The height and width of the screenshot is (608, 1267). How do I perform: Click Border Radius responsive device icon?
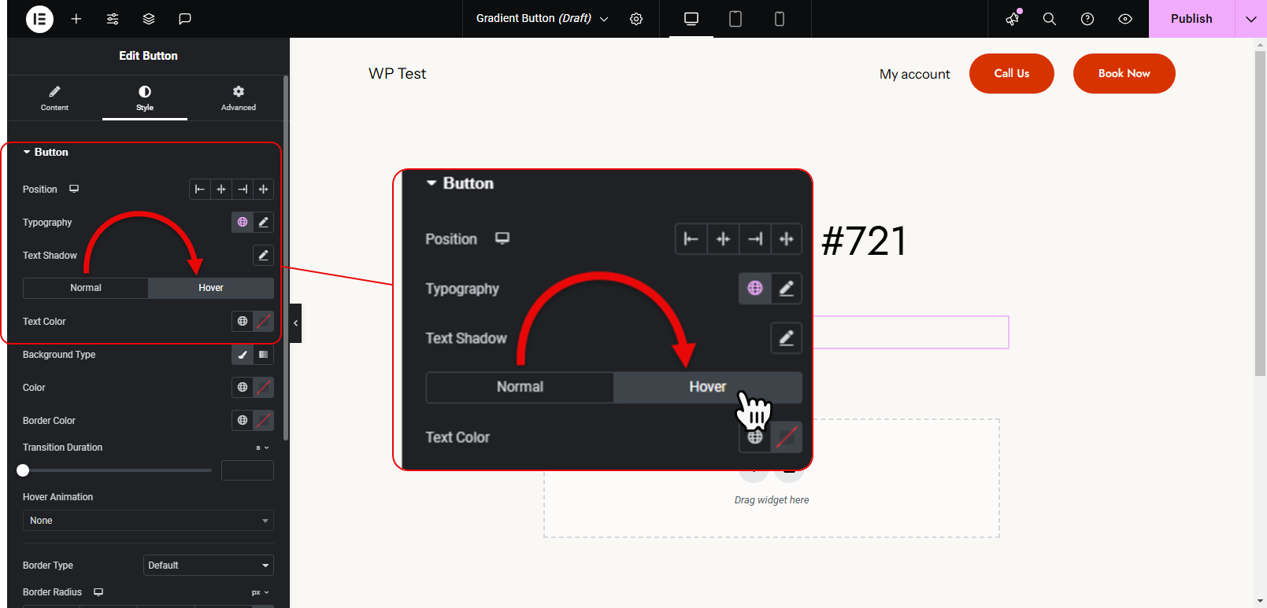(98, 592)
